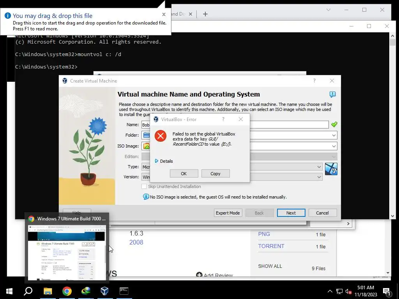The image size is (399, 299).
Task: Toggle Skip Unattended Installation checkbox
Action: pos(144,186)
